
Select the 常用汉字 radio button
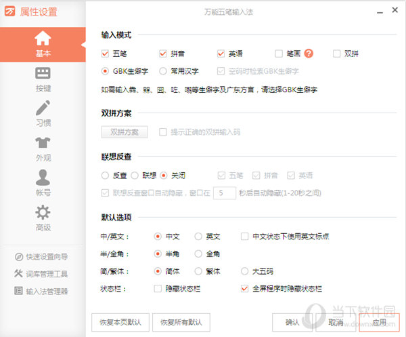pyautogui.click(x=163, y=71)
